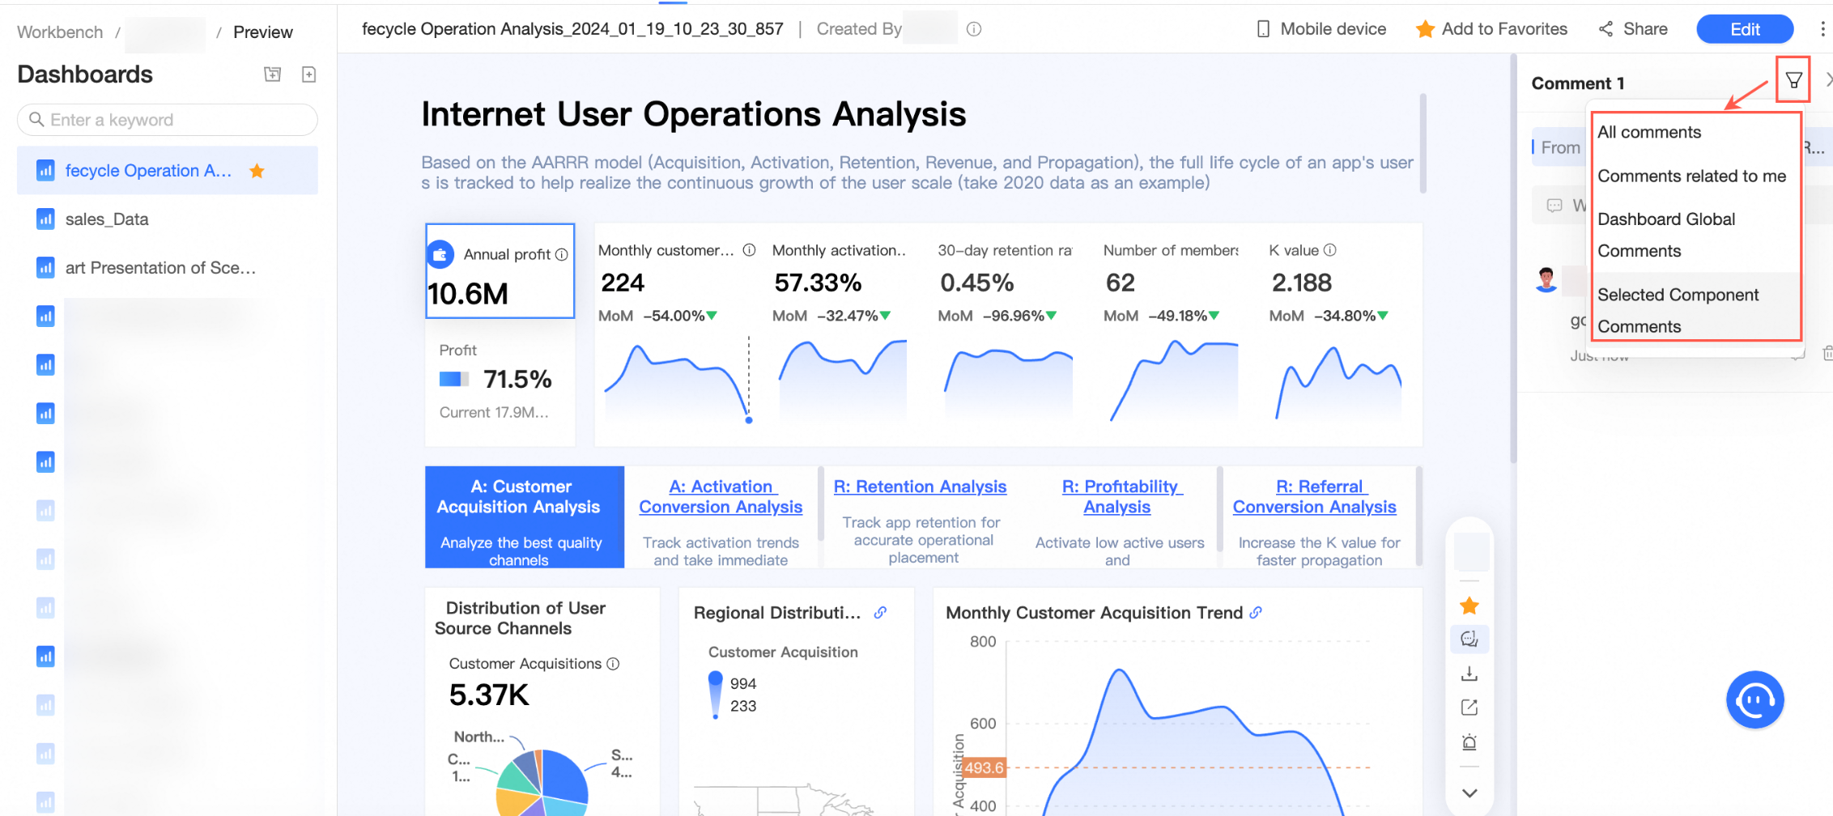Click the new folder icon in Dashboards
Image resolution: width=1833 pixels, height=816 pixels.
(x=273, y=74)
